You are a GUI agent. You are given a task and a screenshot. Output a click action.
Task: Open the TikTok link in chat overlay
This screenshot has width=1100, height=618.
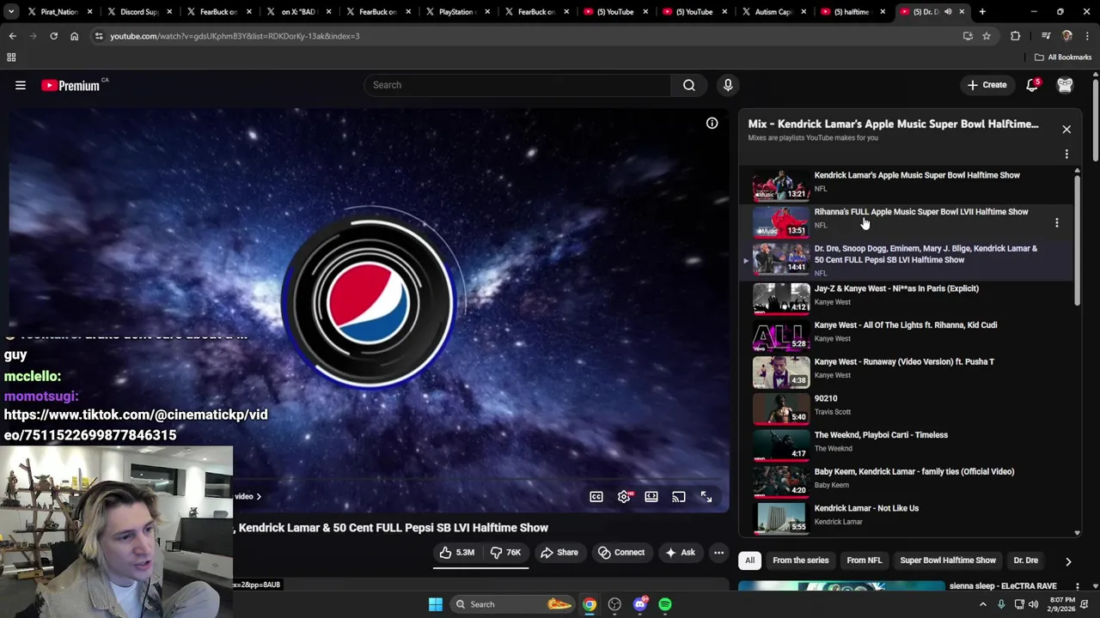(136, 425)
